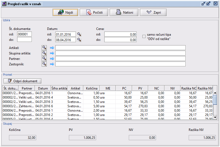Viewport: 220px width, 147px height.
Task: Click the Partner search magnifier icon
Action: [44, 59]
